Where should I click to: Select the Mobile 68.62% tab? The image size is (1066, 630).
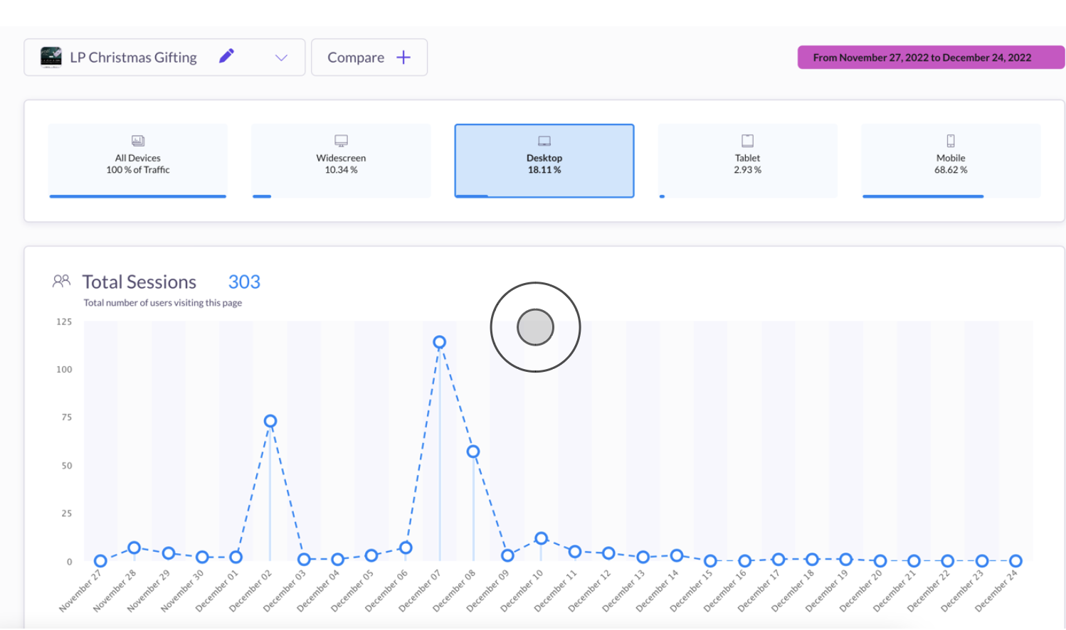(951, 161)
